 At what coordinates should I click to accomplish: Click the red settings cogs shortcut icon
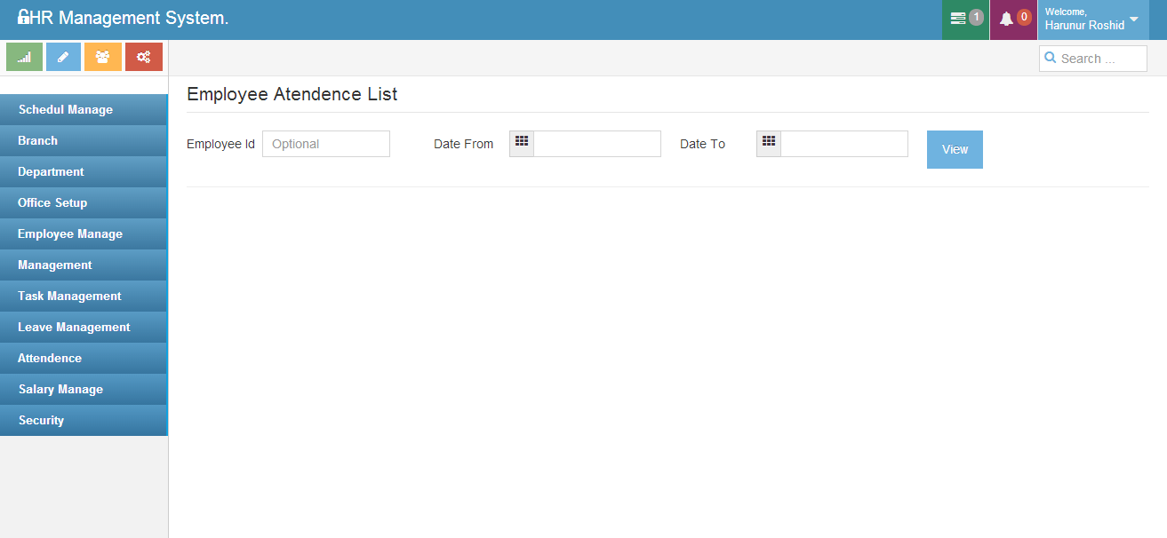pos(143,57)
